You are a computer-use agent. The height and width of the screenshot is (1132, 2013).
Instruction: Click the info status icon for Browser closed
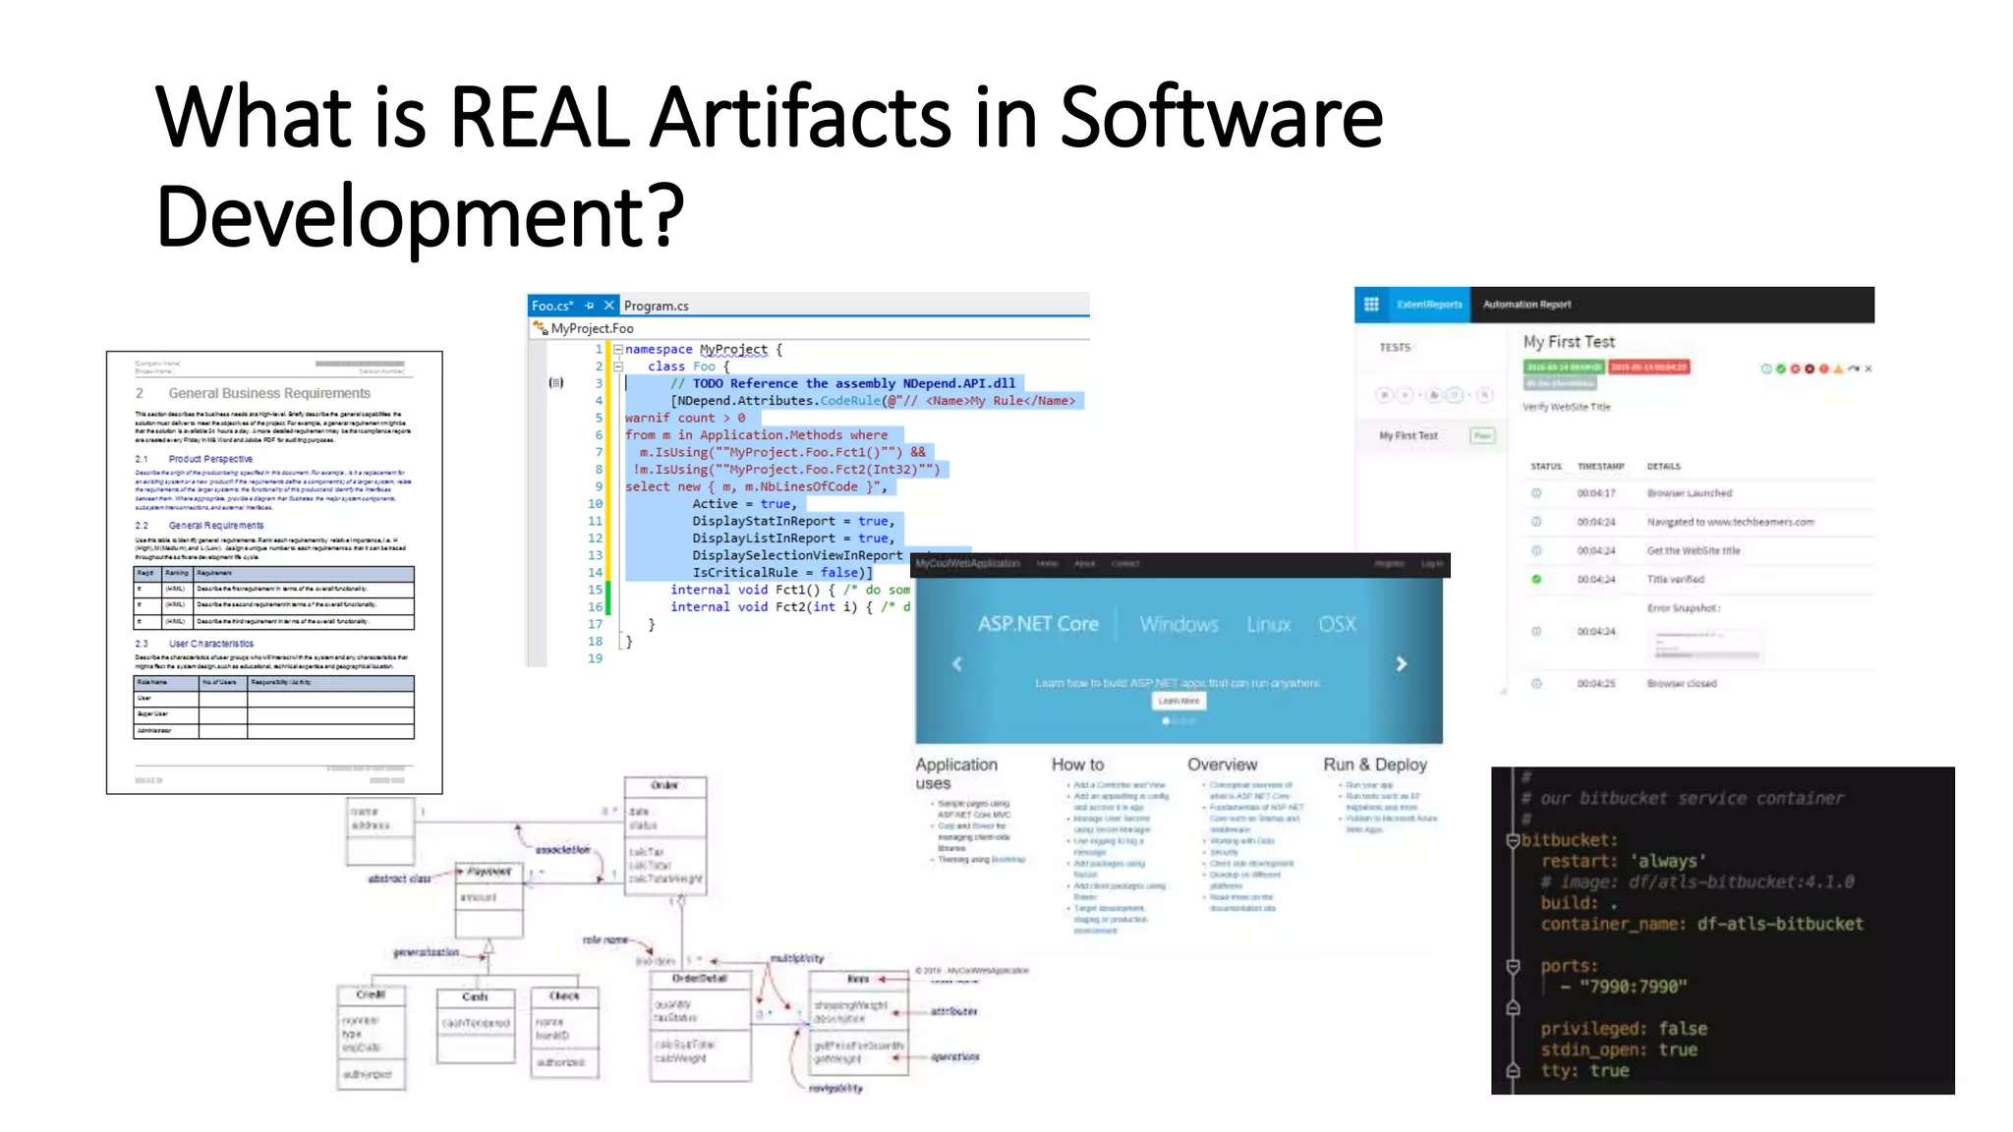1536,683
